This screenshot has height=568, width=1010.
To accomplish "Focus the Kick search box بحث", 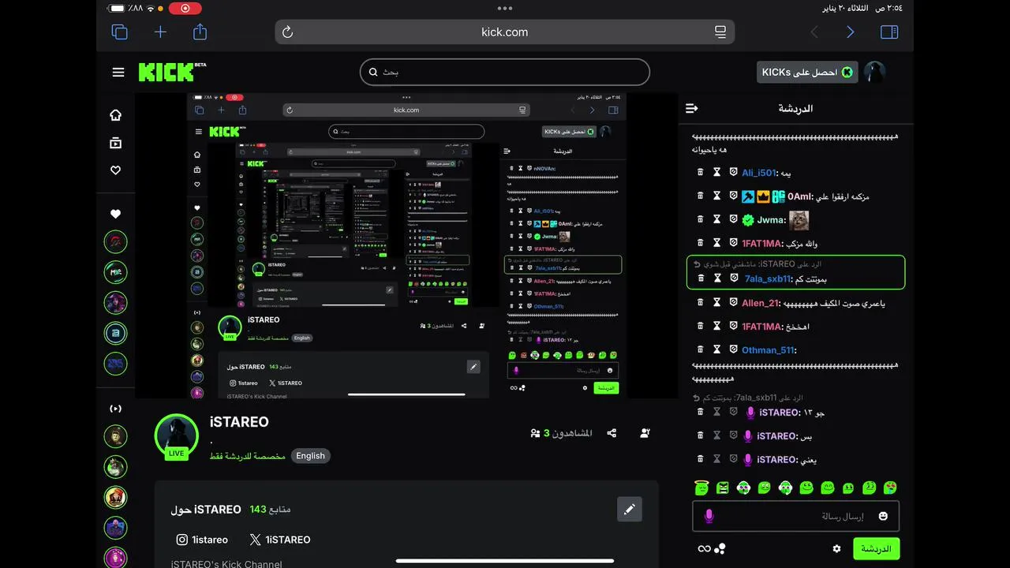I will [x=505, y=72].
